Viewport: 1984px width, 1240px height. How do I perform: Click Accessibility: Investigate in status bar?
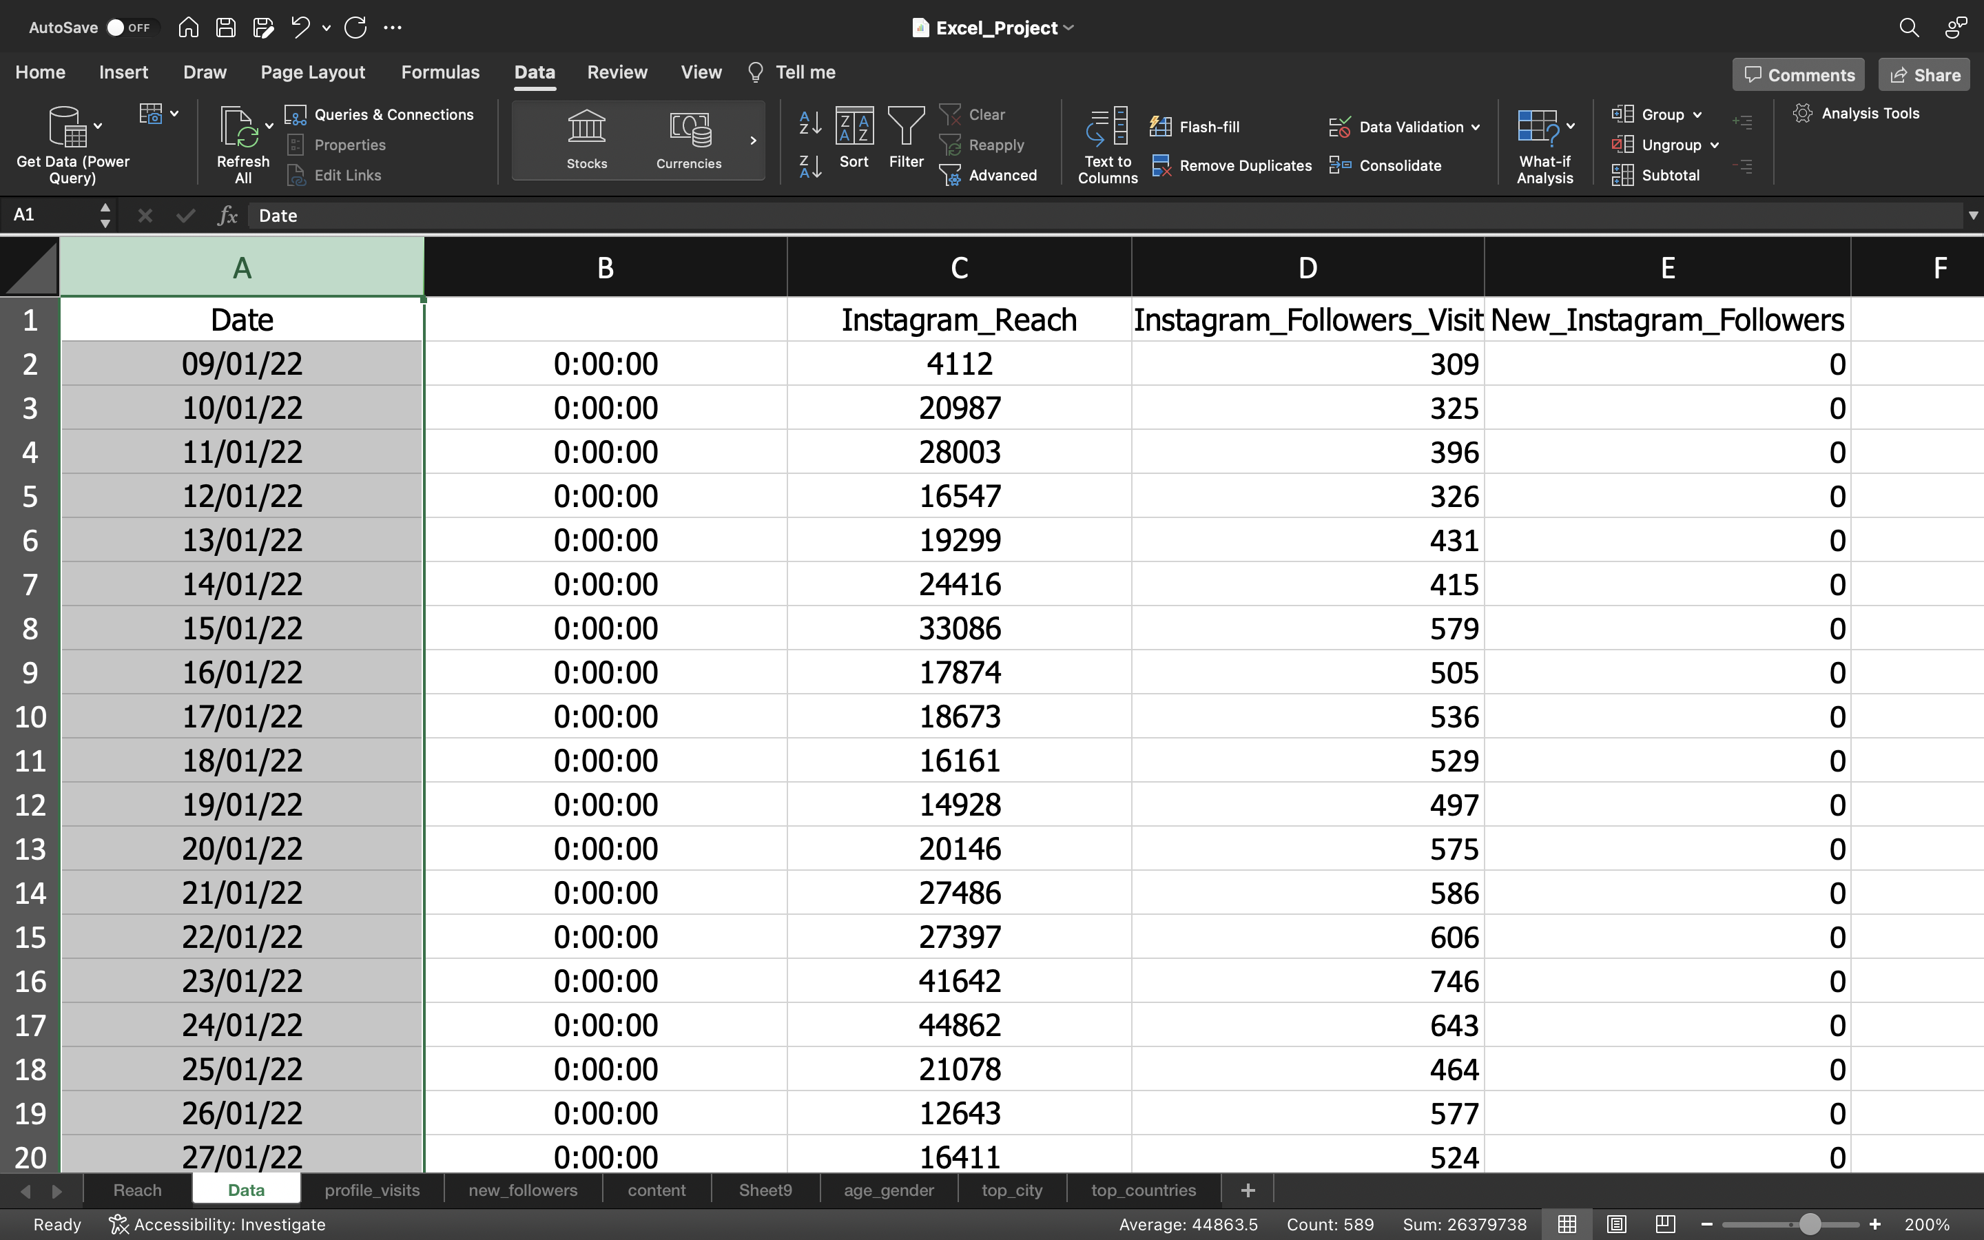pyautogui.click(x=218, y=1224)
